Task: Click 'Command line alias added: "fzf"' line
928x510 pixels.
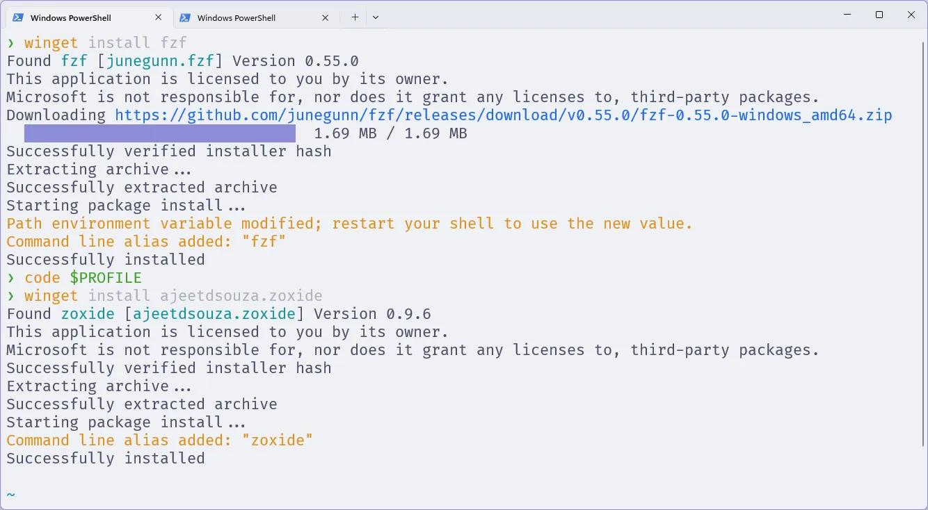Action: 147,242
